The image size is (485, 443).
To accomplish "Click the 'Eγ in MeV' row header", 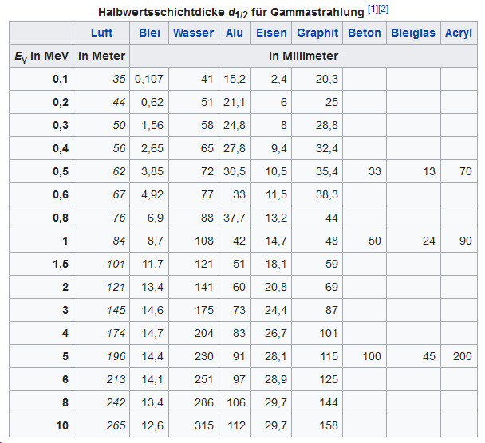I will 41,56.
